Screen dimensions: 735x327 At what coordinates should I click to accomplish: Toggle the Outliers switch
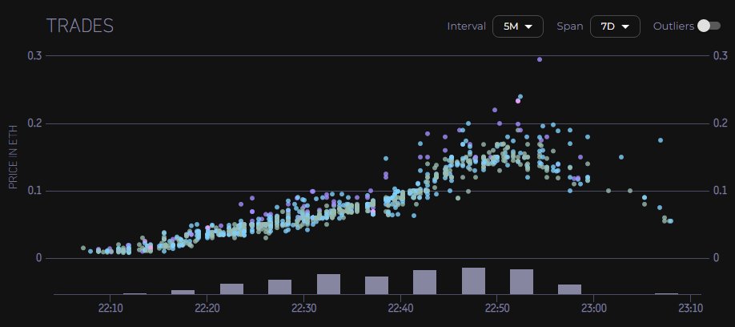click(709, 26)
